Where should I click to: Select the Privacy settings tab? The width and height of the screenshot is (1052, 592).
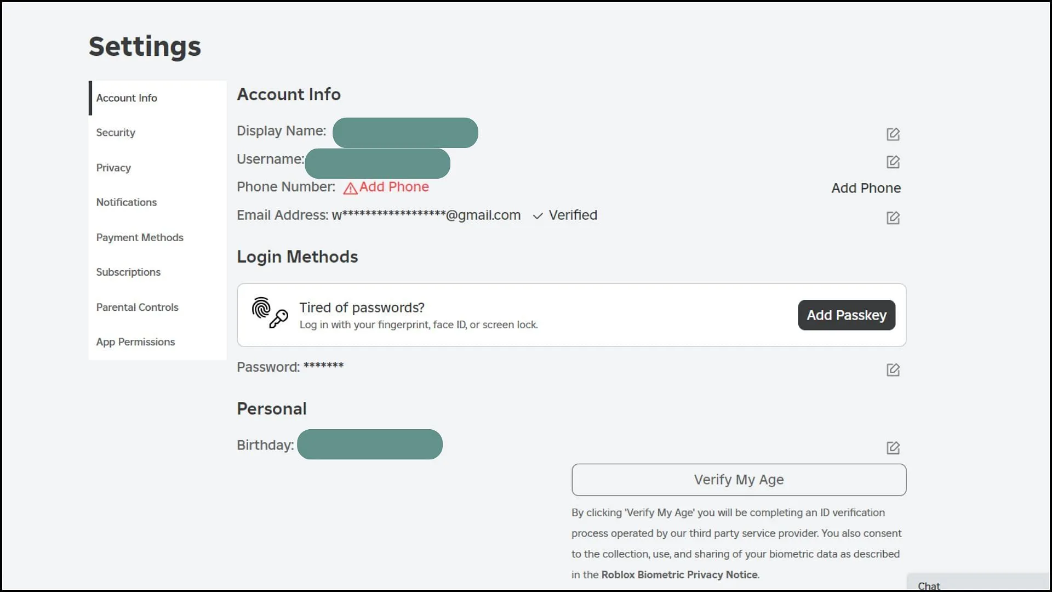coord(113,167)
